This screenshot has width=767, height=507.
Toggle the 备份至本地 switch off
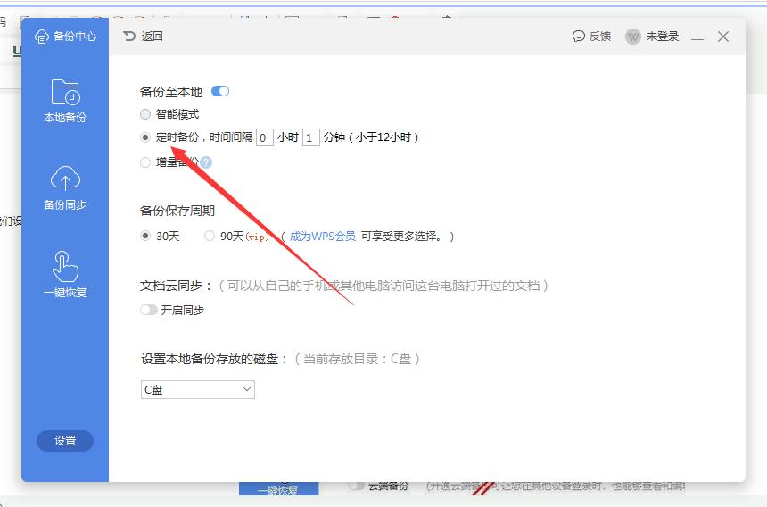point(220,92)
